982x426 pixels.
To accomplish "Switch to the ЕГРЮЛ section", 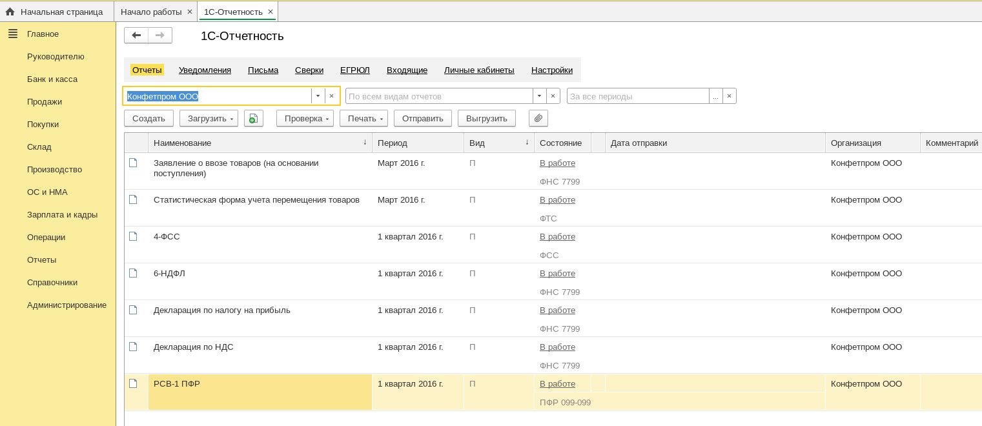I will pos(355,70).
